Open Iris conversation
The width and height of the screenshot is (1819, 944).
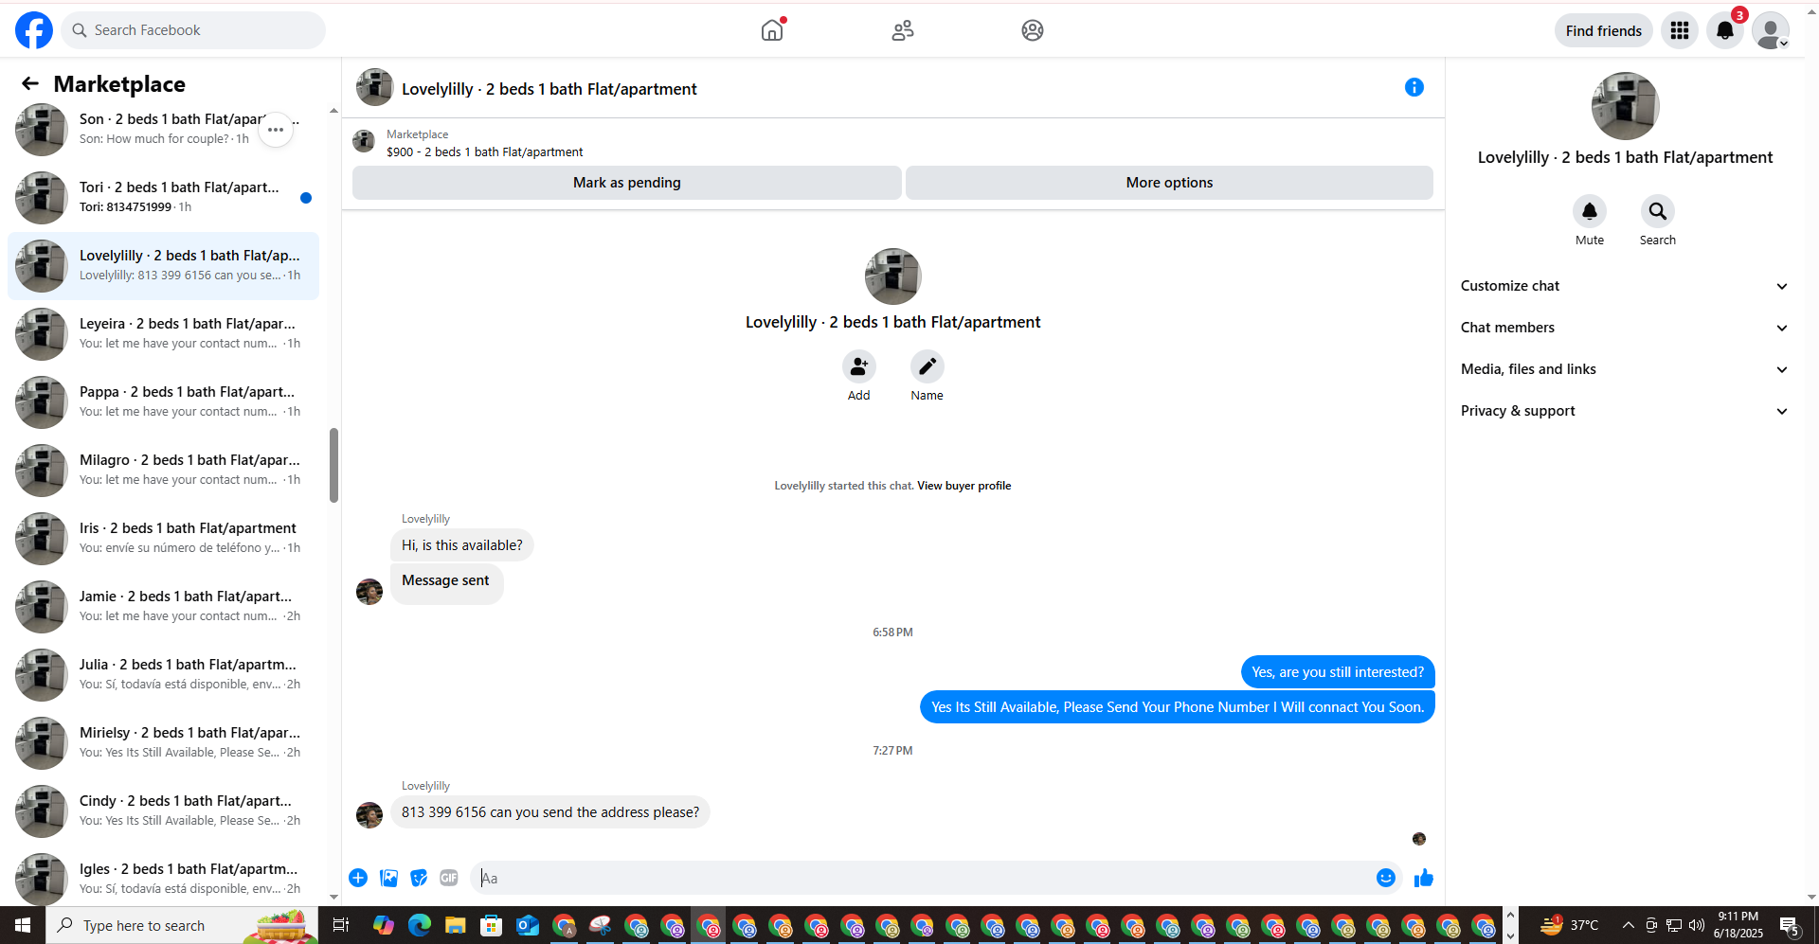163,539
